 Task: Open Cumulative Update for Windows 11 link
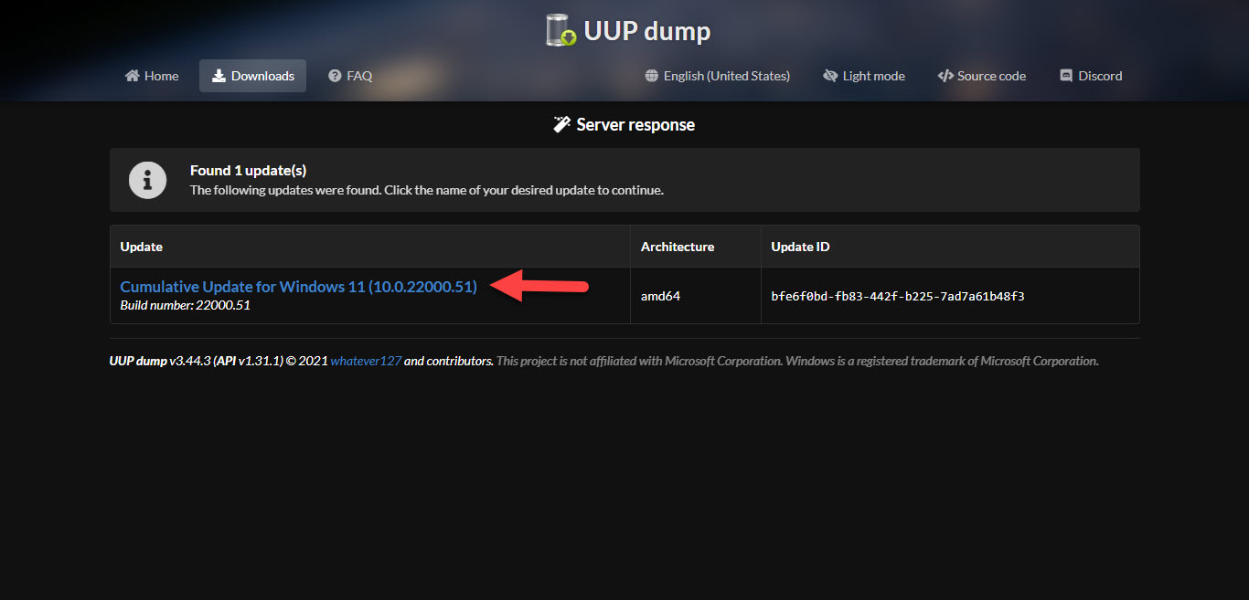pos(298,287)
